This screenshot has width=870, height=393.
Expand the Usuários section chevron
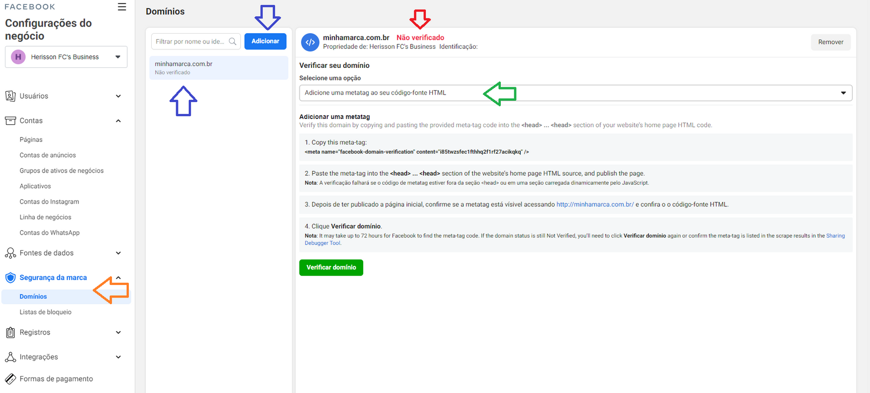tap(119, 96)
